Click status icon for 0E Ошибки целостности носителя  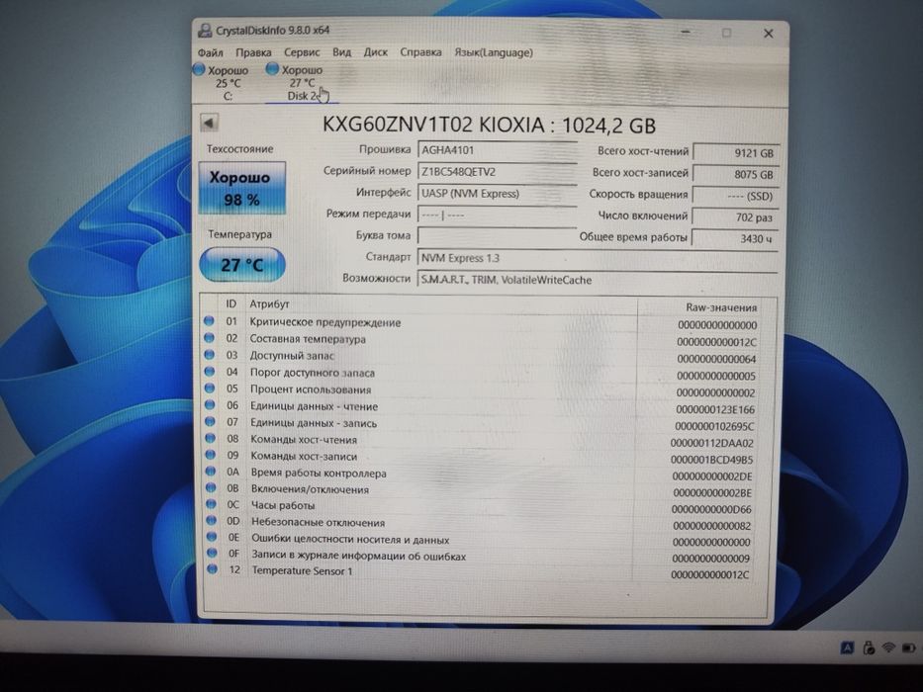point(212,537)
